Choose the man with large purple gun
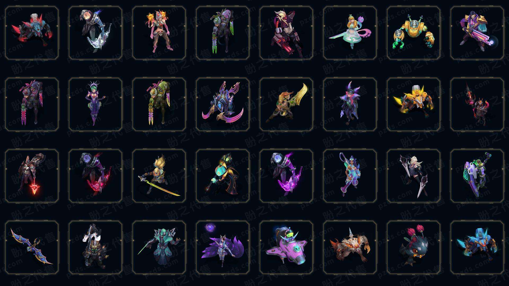Viewport: 509px width, 286px height. pos(477,33)
